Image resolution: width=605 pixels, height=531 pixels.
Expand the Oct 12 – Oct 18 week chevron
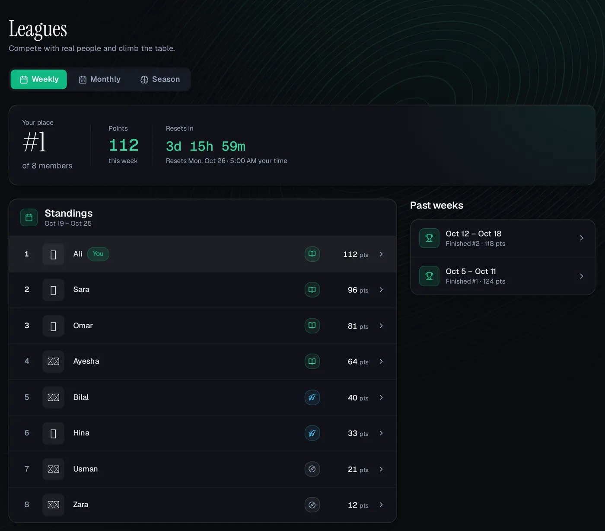[581, 238]
